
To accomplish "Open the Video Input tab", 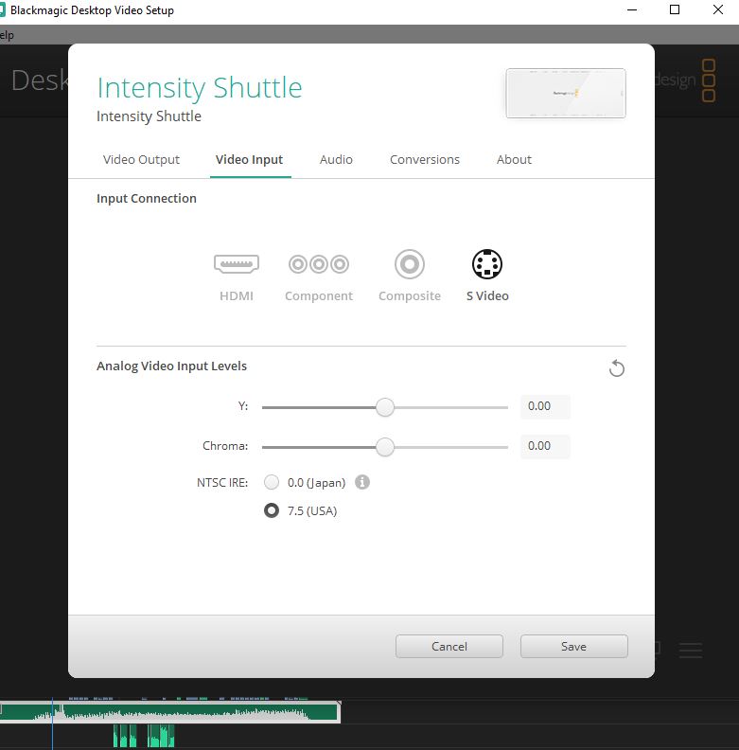I will [250, 160].
